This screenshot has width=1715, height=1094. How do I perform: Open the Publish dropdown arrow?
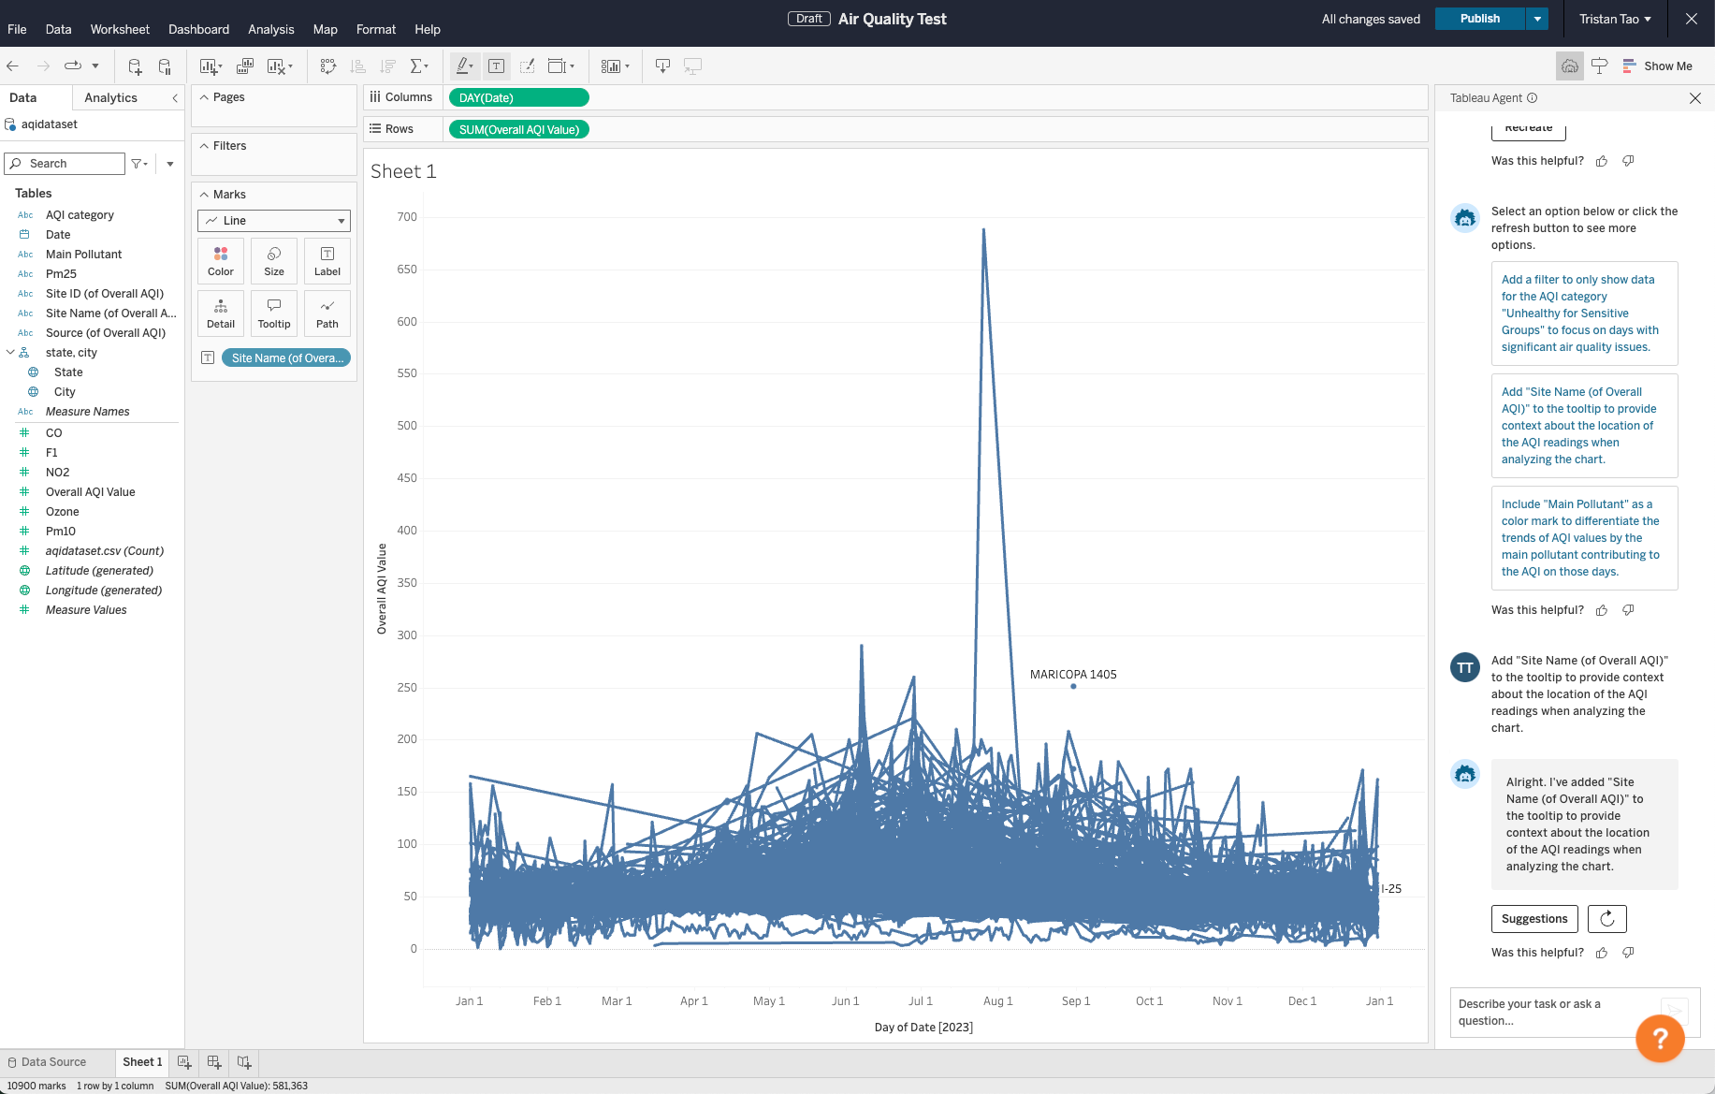[1537, 19]
